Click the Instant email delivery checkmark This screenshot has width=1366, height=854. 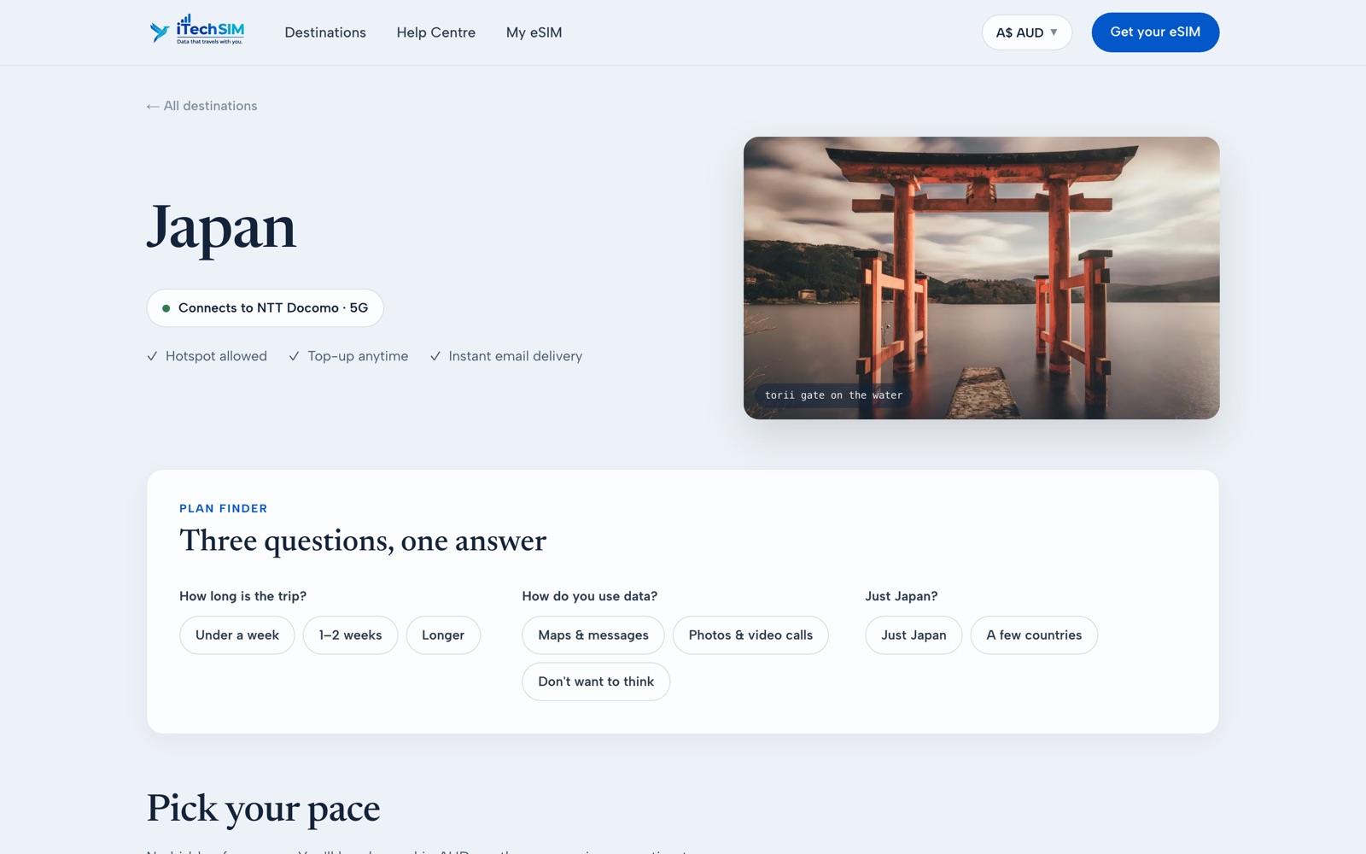pos(435,356)
